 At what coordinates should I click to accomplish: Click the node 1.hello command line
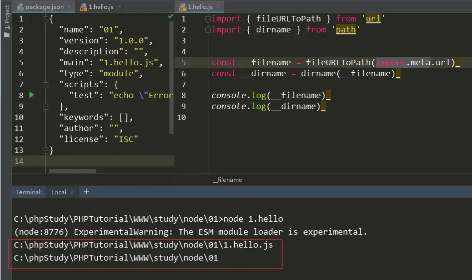click(x=149, y=219)
